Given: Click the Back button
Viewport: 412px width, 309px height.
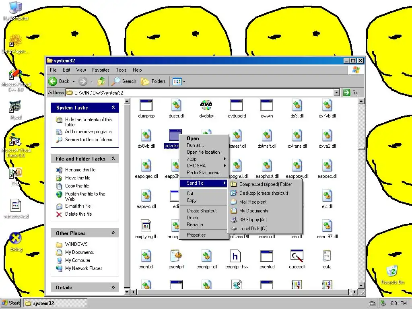Looking at the screenshot, I should (x=59, y=81).
